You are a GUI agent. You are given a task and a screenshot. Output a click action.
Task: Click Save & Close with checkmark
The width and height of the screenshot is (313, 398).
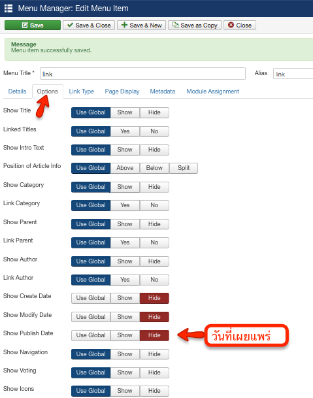[x=89, y=25]
